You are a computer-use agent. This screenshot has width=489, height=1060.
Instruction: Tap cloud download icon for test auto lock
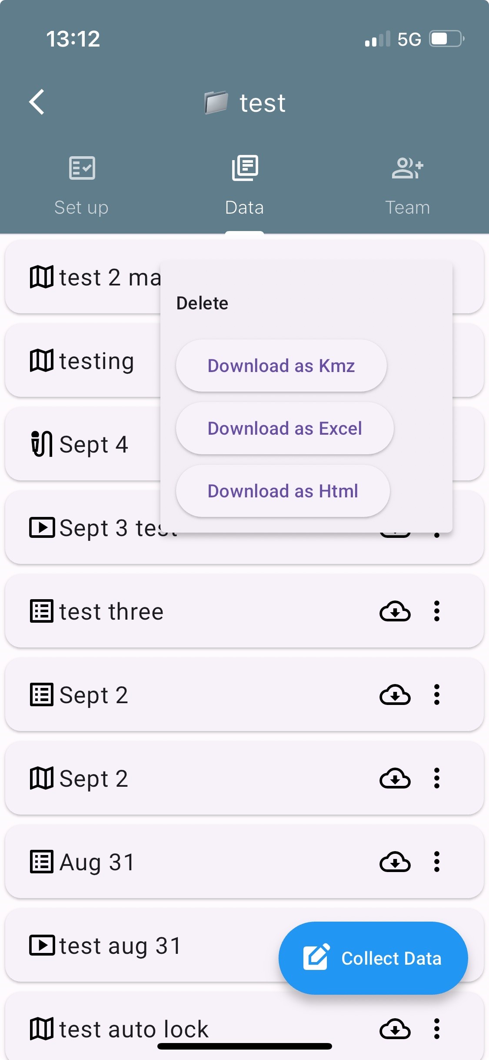tap(395, 1029)
